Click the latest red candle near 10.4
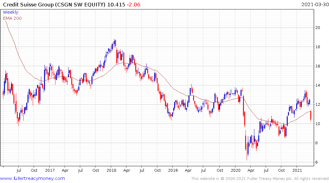 (311, 116)
